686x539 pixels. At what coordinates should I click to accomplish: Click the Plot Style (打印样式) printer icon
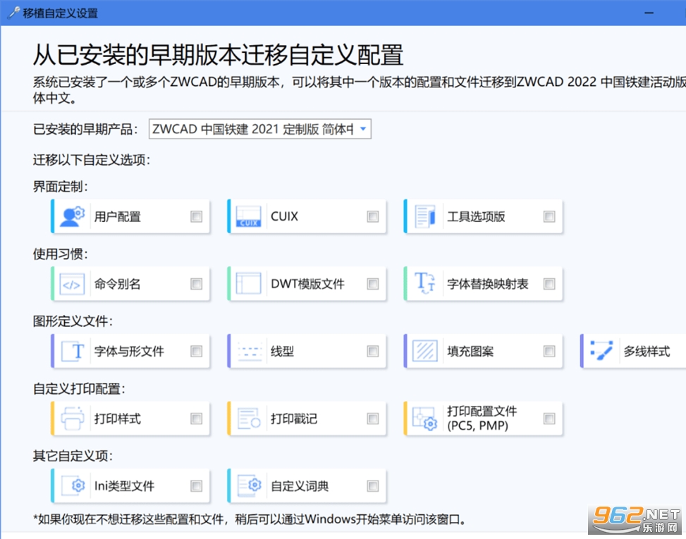[x=72, y=419]
